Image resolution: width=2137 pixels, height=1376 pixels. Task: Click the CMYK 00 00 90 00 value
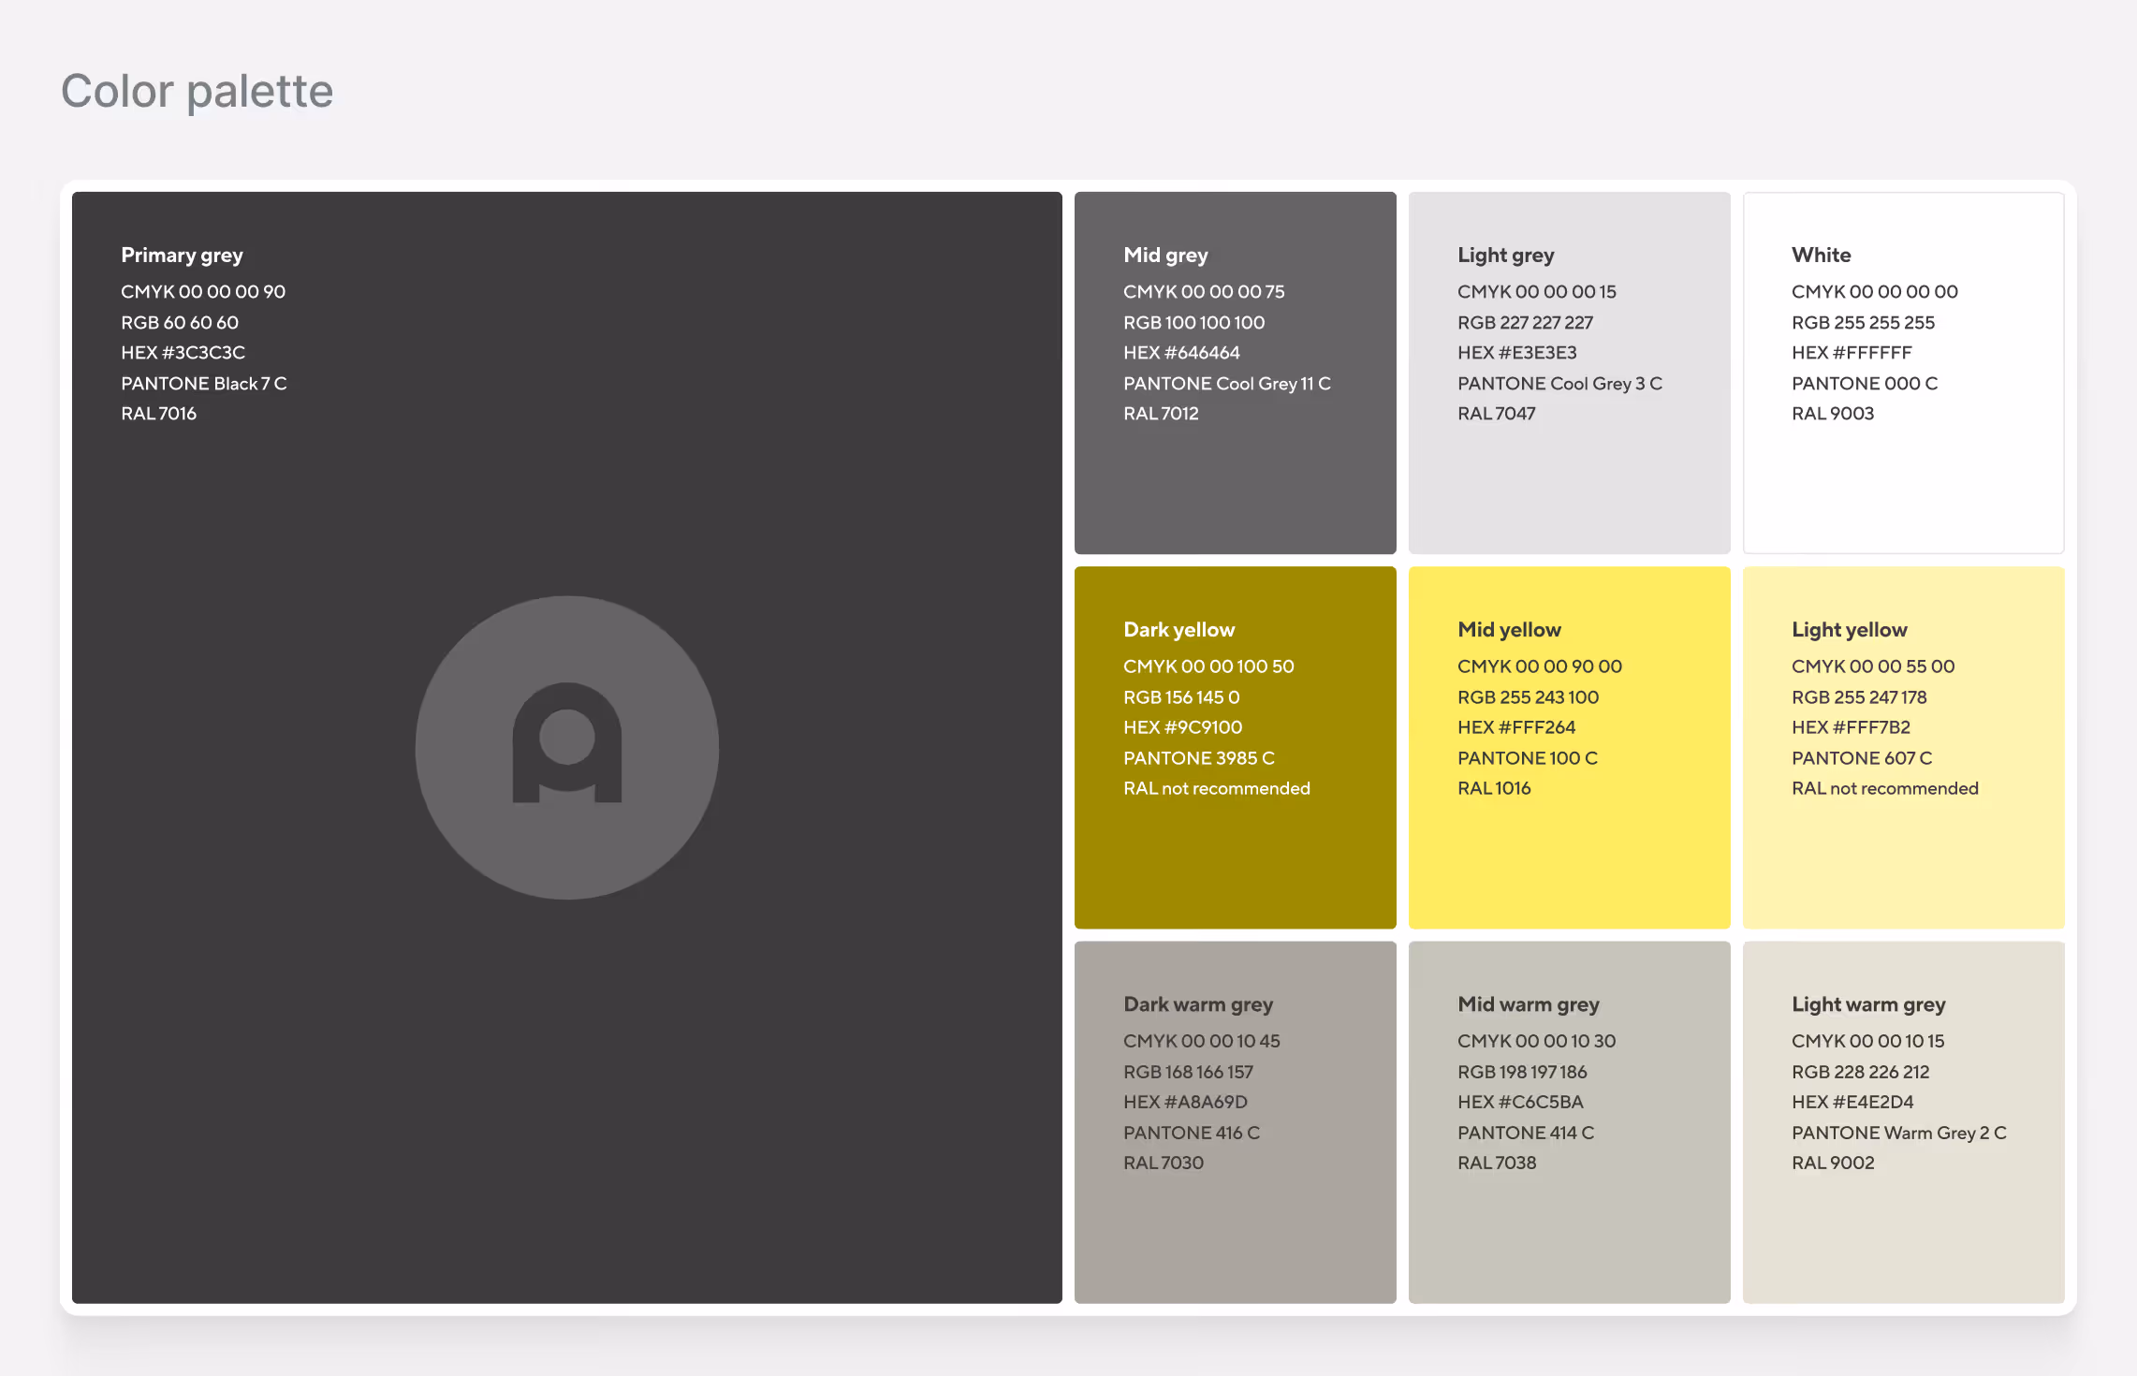click(1539, 666)
